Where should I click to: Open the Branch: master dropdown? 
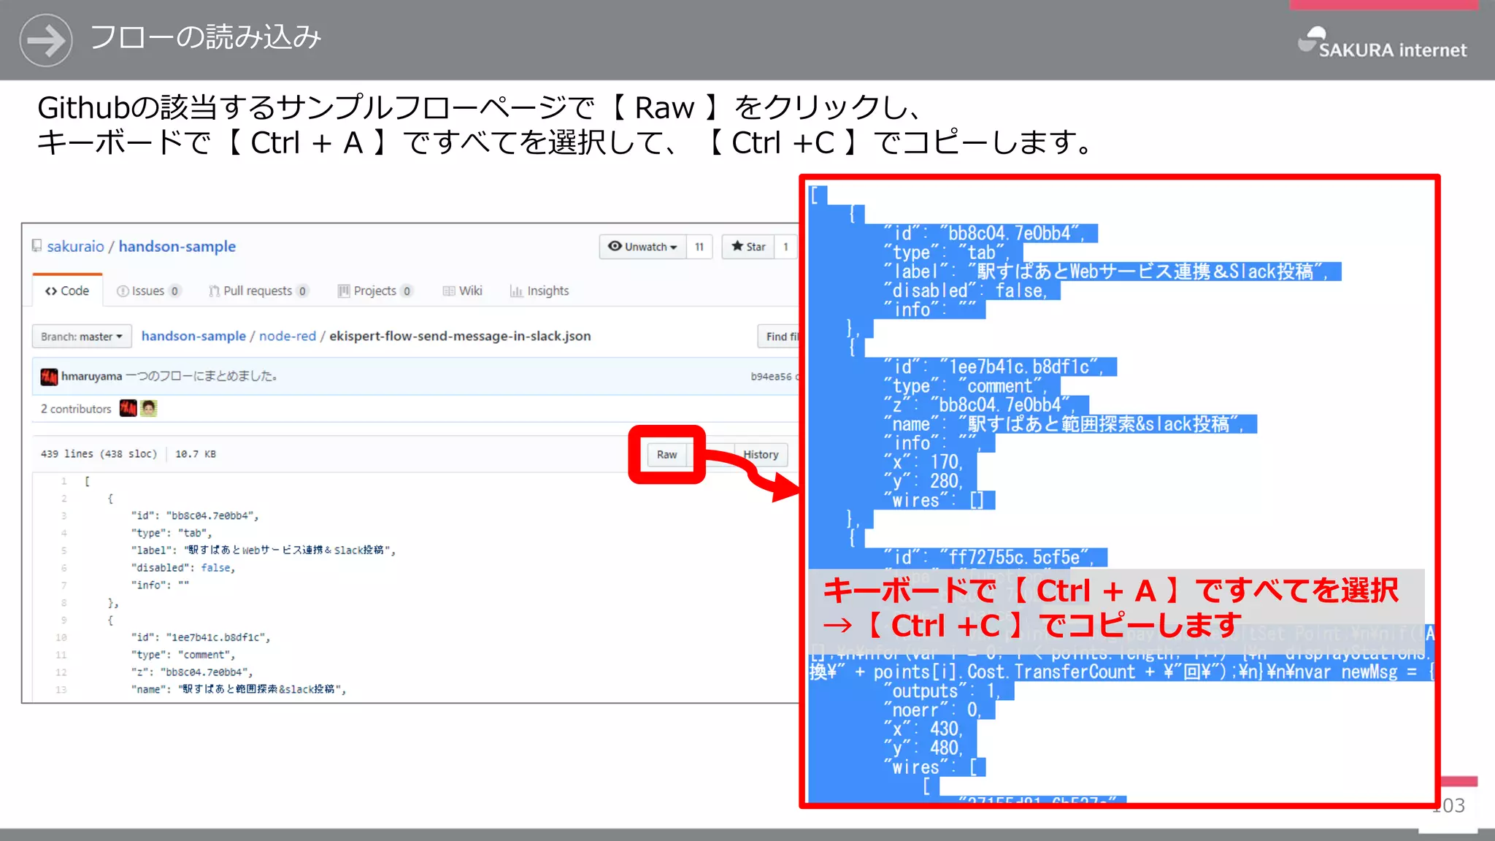tap(82, 337)
